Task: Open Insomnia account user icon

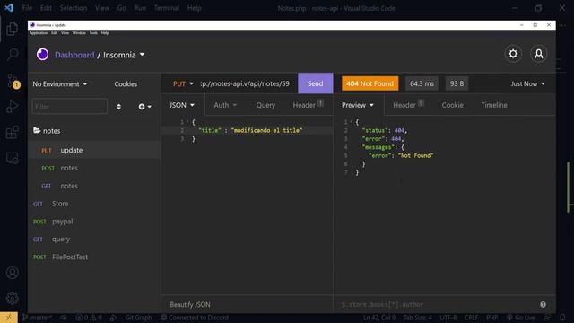Action: pyautogui.click(x=538, y=54)
